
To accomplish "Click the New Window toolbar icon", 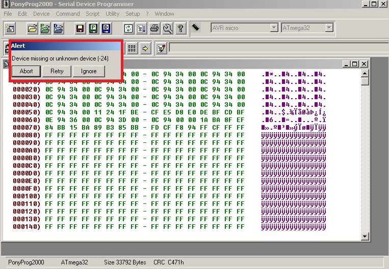I will point(10,28).
